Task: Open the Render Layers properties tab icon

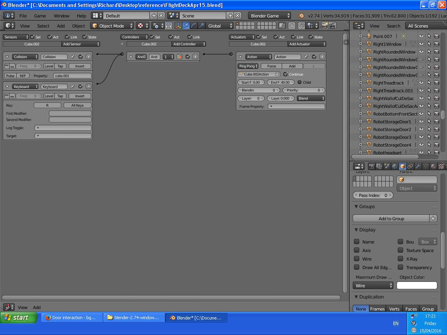Action: [x=379, y=166]
